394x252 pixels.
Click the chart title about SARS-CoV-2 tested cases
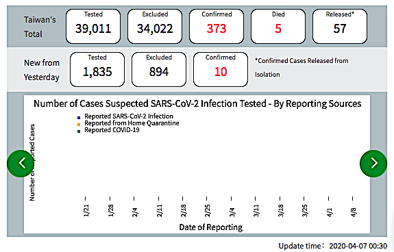click(x=197, y=103)
